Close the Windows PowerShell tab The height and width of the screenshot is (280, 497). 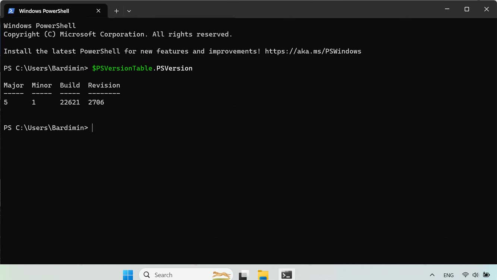point(98,11)
